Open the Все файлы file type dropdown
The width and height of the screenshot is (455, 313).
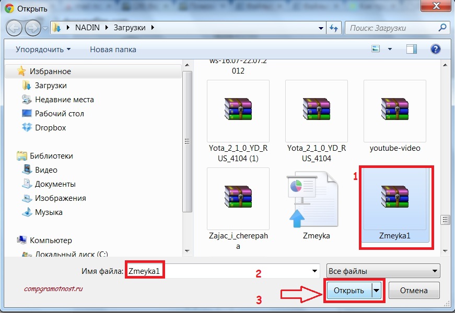click(x=383, y=271)
